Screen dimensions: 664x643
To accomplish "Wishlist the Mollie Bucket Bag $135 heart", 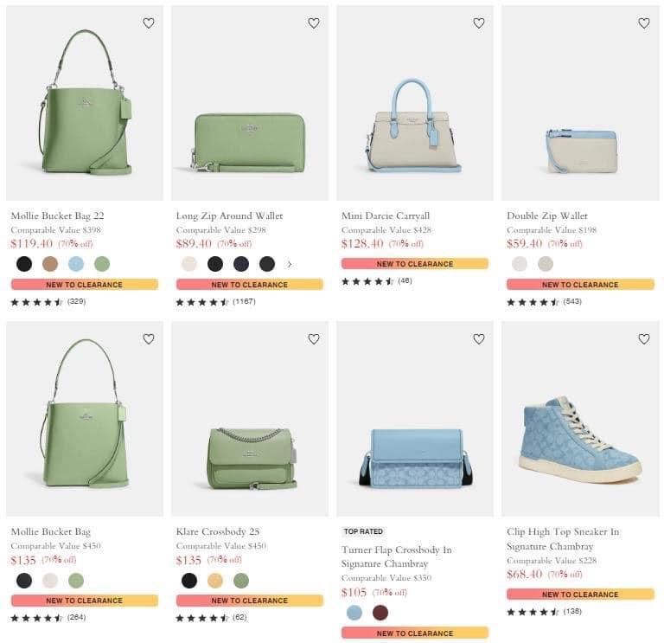I will point(149,339).
